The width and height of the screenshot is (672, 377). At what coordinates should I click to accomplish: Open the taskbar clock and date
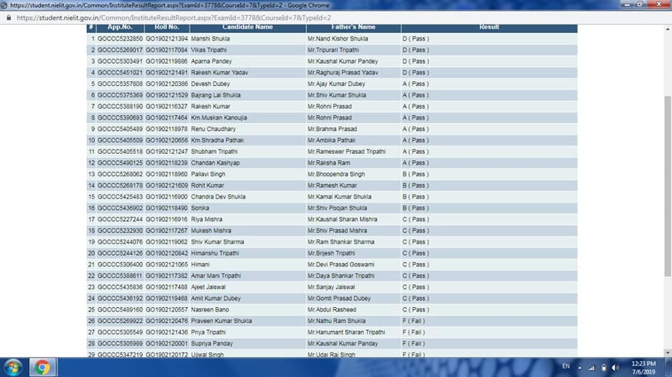pos(643,367)
